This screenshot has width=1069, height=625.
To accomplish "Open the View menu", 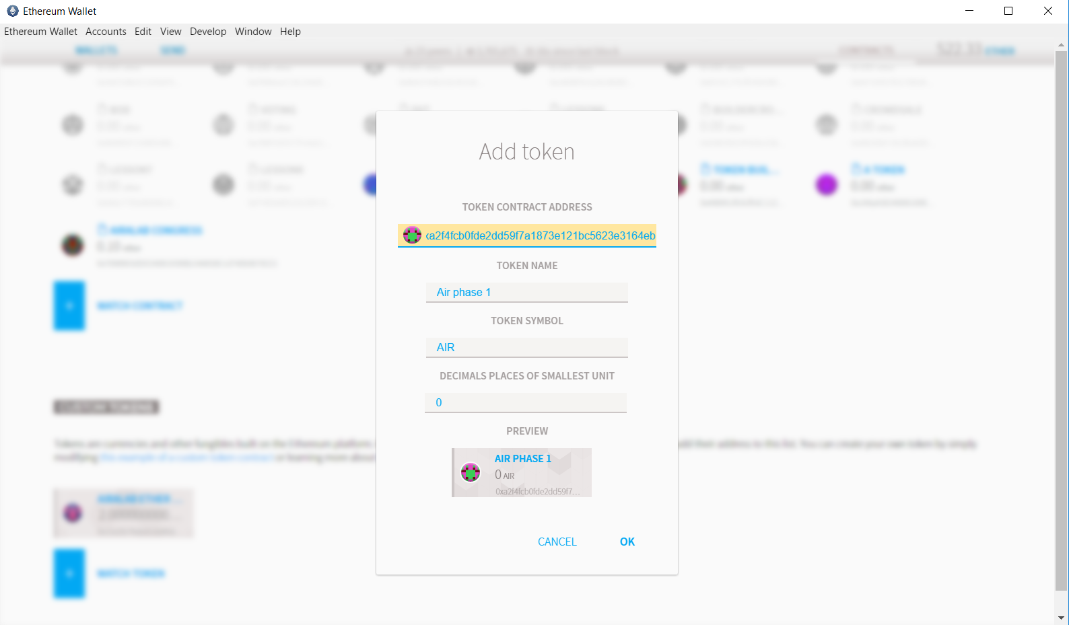I will pyautogui.click(x=170, y=32).
